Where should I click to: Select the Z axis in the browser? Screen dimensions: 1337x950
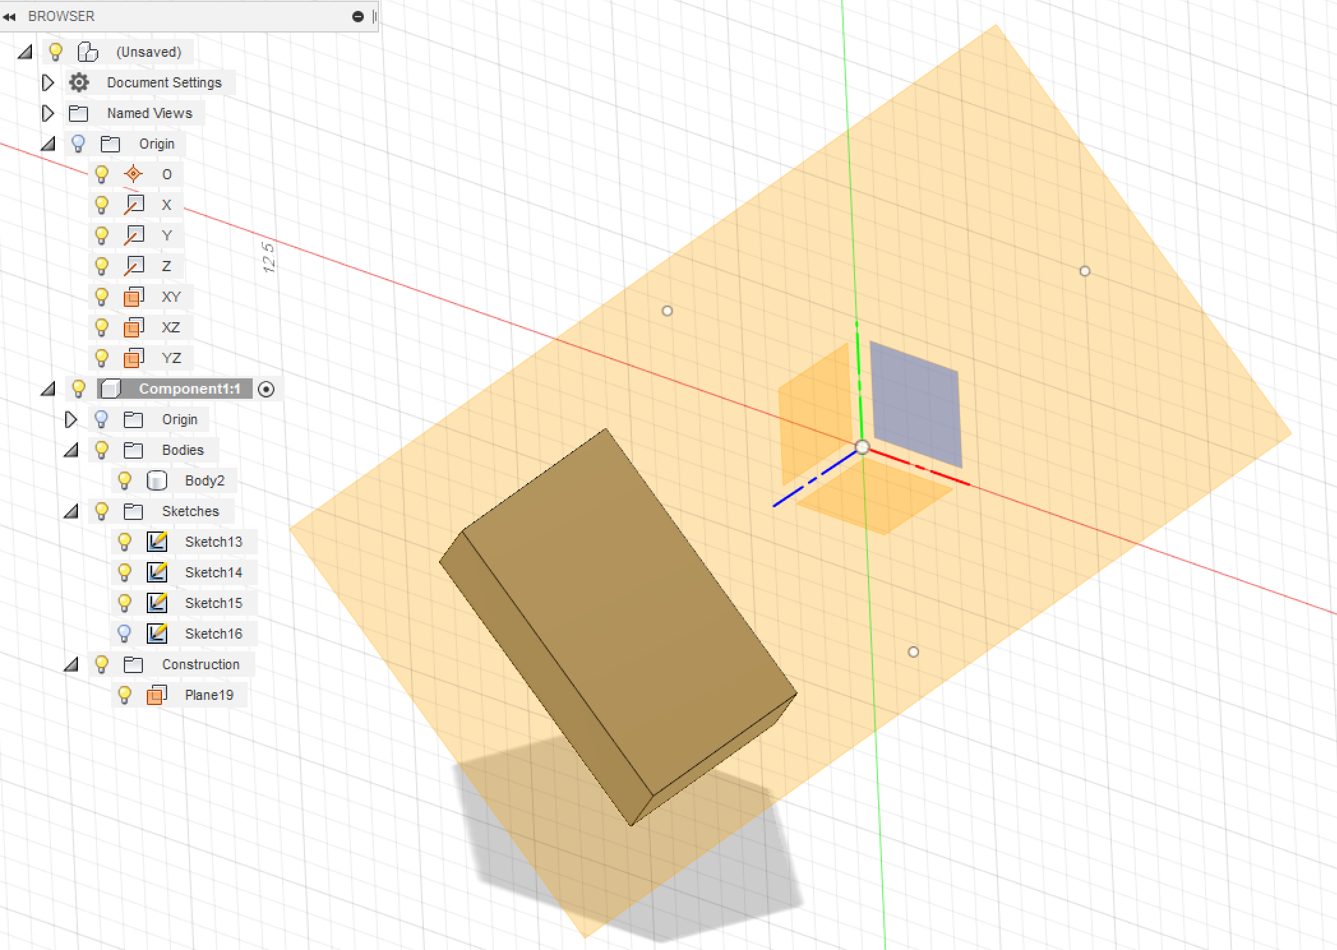click(x=166, y=266)
